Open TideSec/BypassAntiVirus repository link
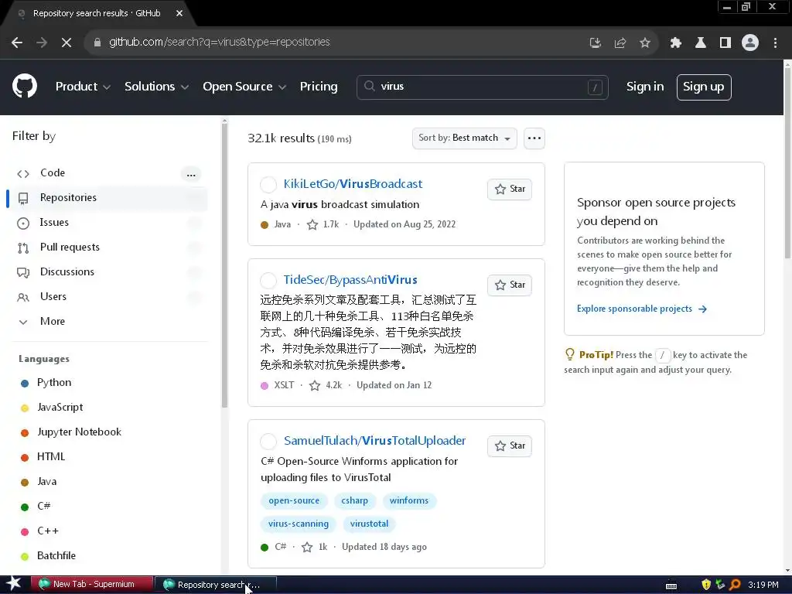This screenshot has height=594, width=792. [x=350, y=280]
